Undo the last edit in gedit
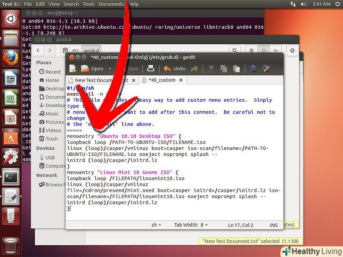343x257 pixels. [x=174, y=69]
